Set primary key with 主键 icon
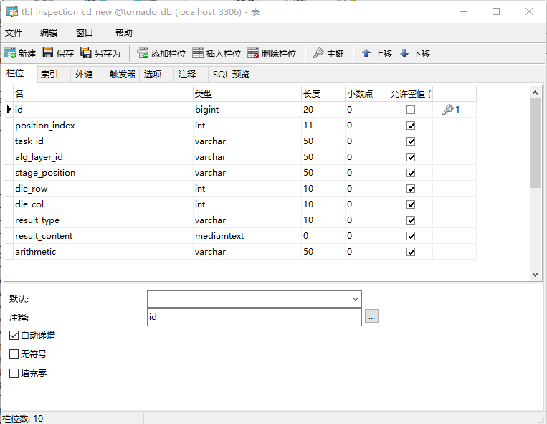Image resolution: width=547 pixels, height=424 pixels. click(318, 53)
